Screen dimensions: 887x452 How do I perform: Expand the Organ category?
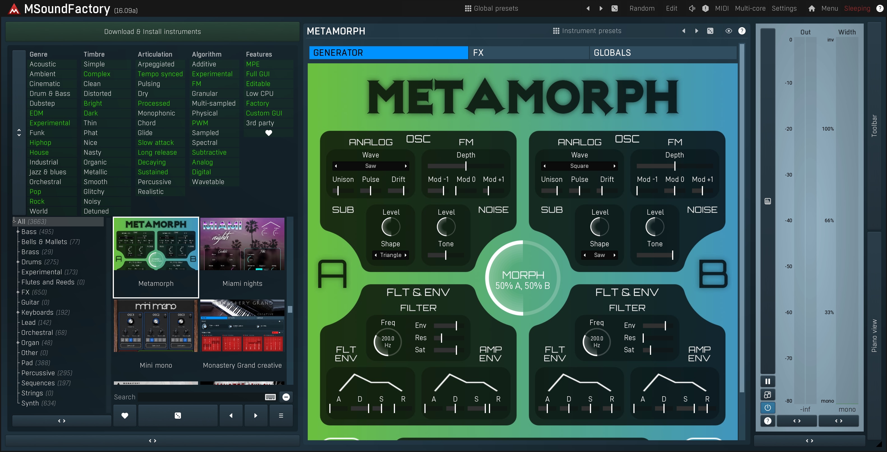[x=18, y=343]
